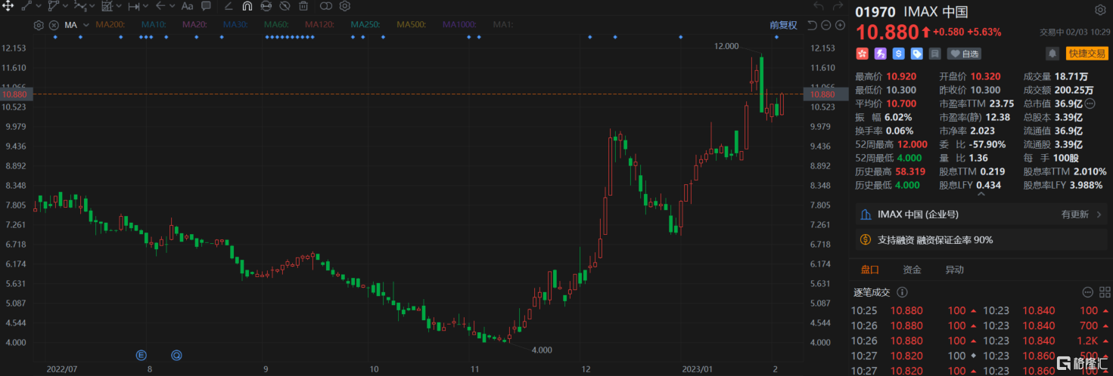Open the price alert bell

(1052, 54)
